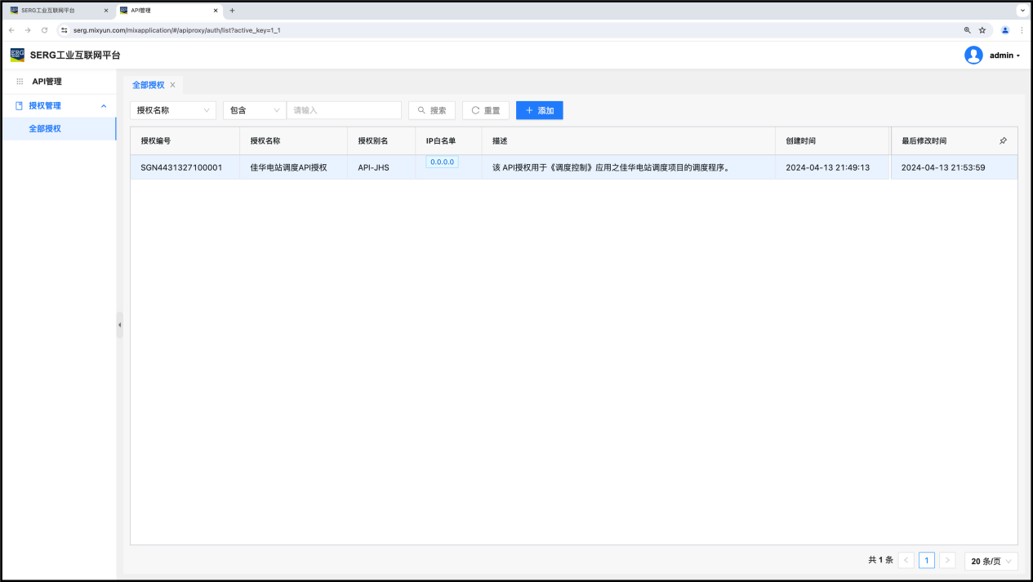The image size is (1033, 582).
Task: Click the 请输入 search input field
Action: [344, 110]
